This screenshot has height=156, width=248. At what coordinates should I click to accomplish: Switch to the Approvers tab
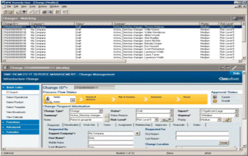click(x=161, y=125)
